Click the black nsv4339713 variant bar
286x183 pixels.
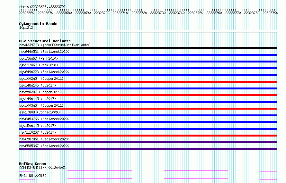tap(148, 48)
